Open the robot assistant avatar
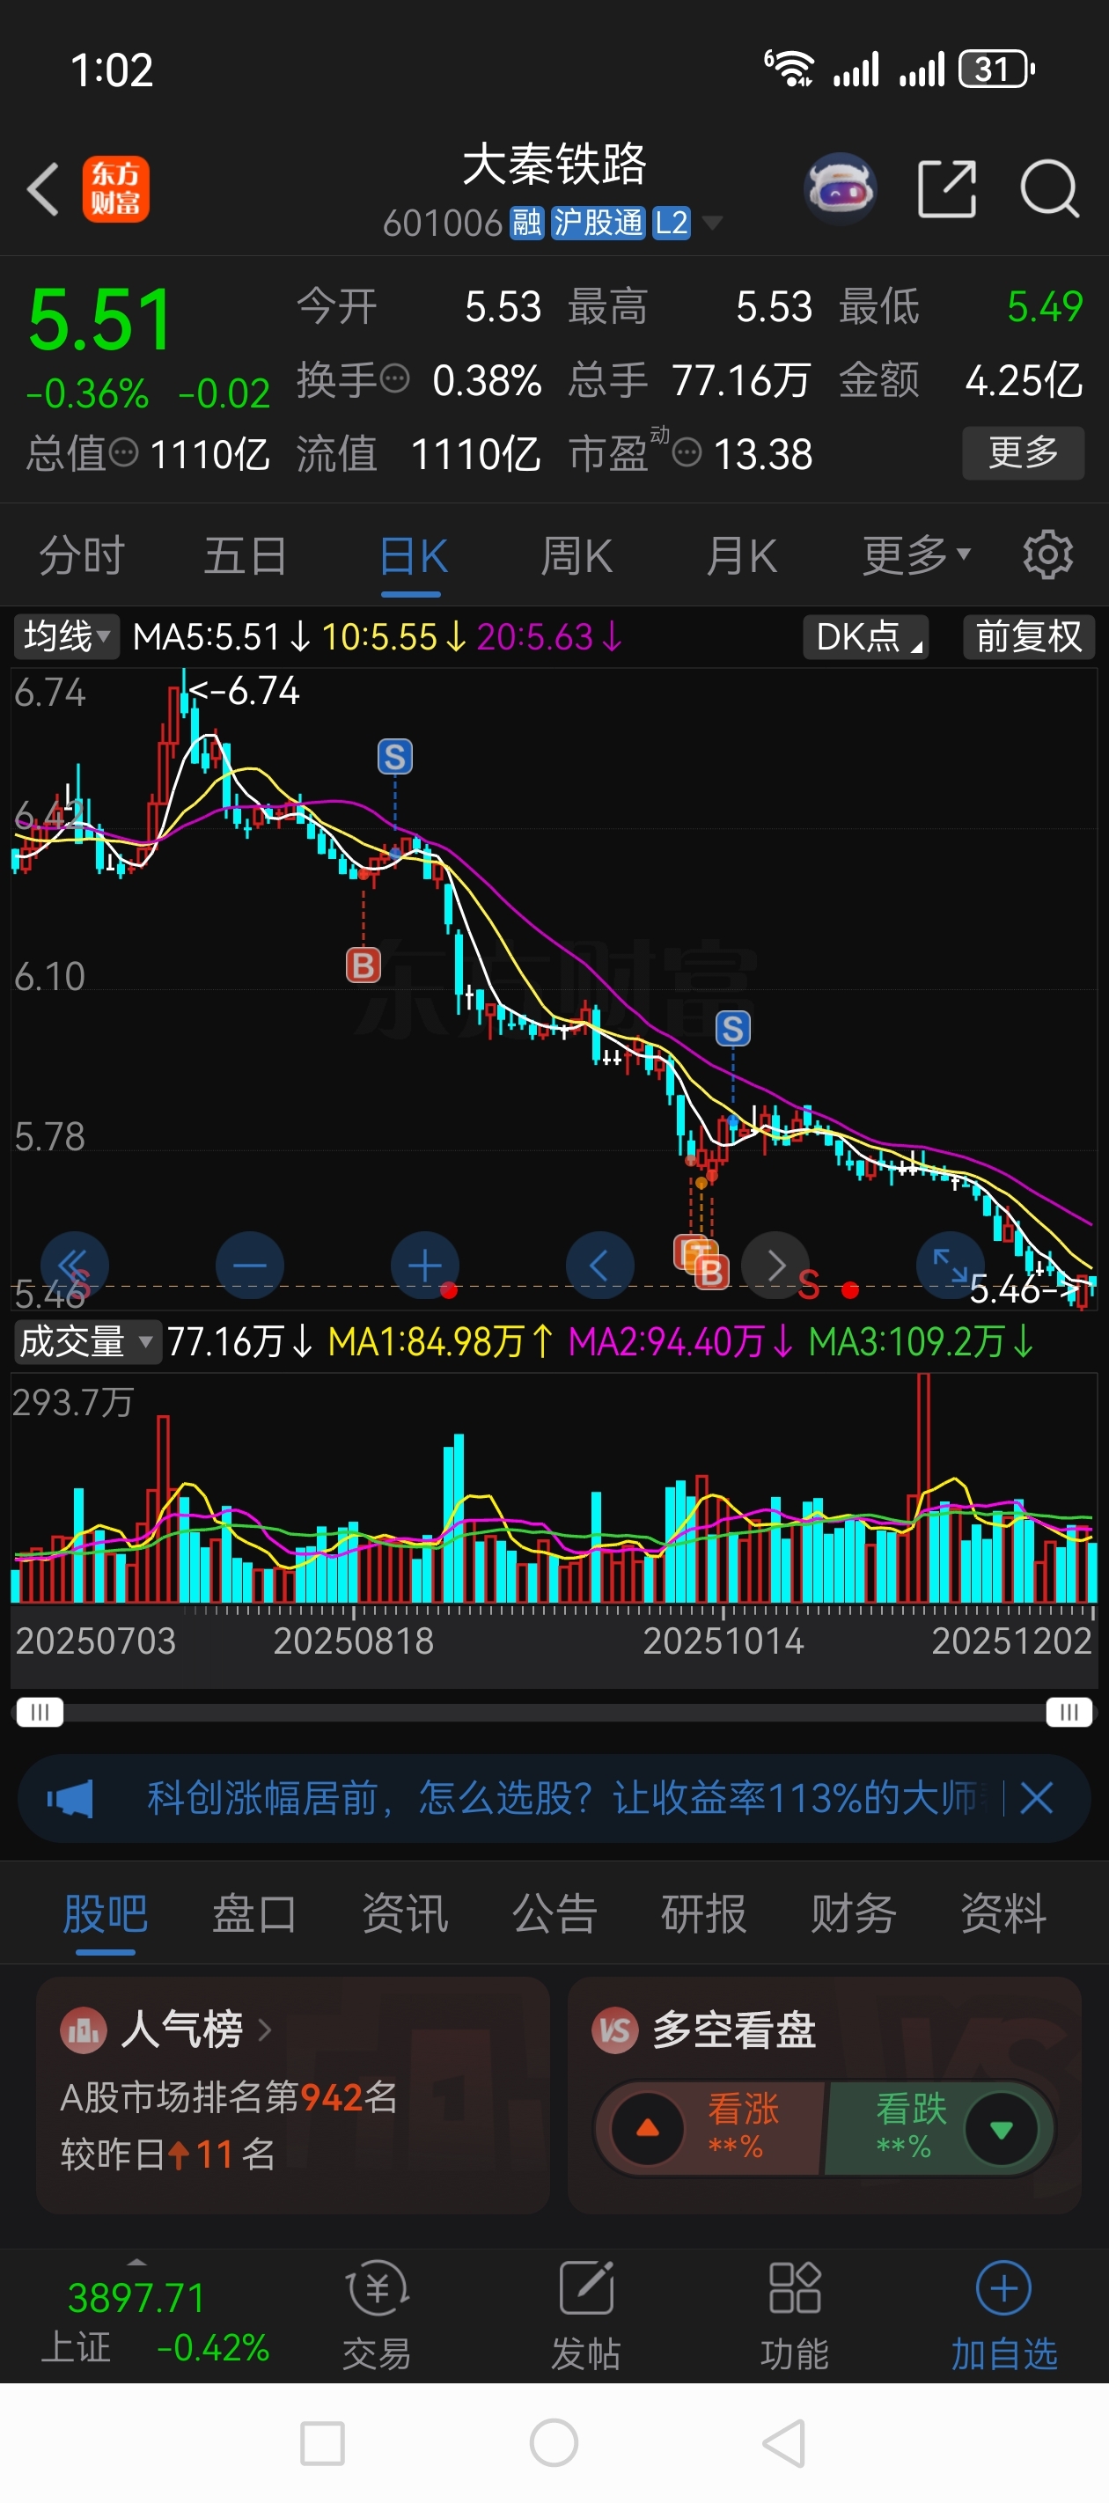 point(841,188)
